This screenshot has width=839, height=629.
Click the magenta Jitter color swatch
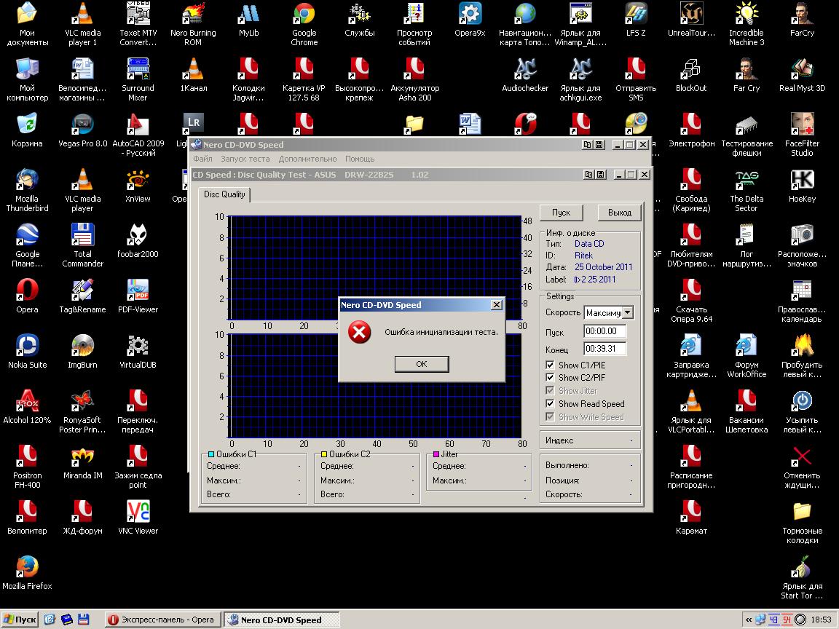tap(436, 454)
